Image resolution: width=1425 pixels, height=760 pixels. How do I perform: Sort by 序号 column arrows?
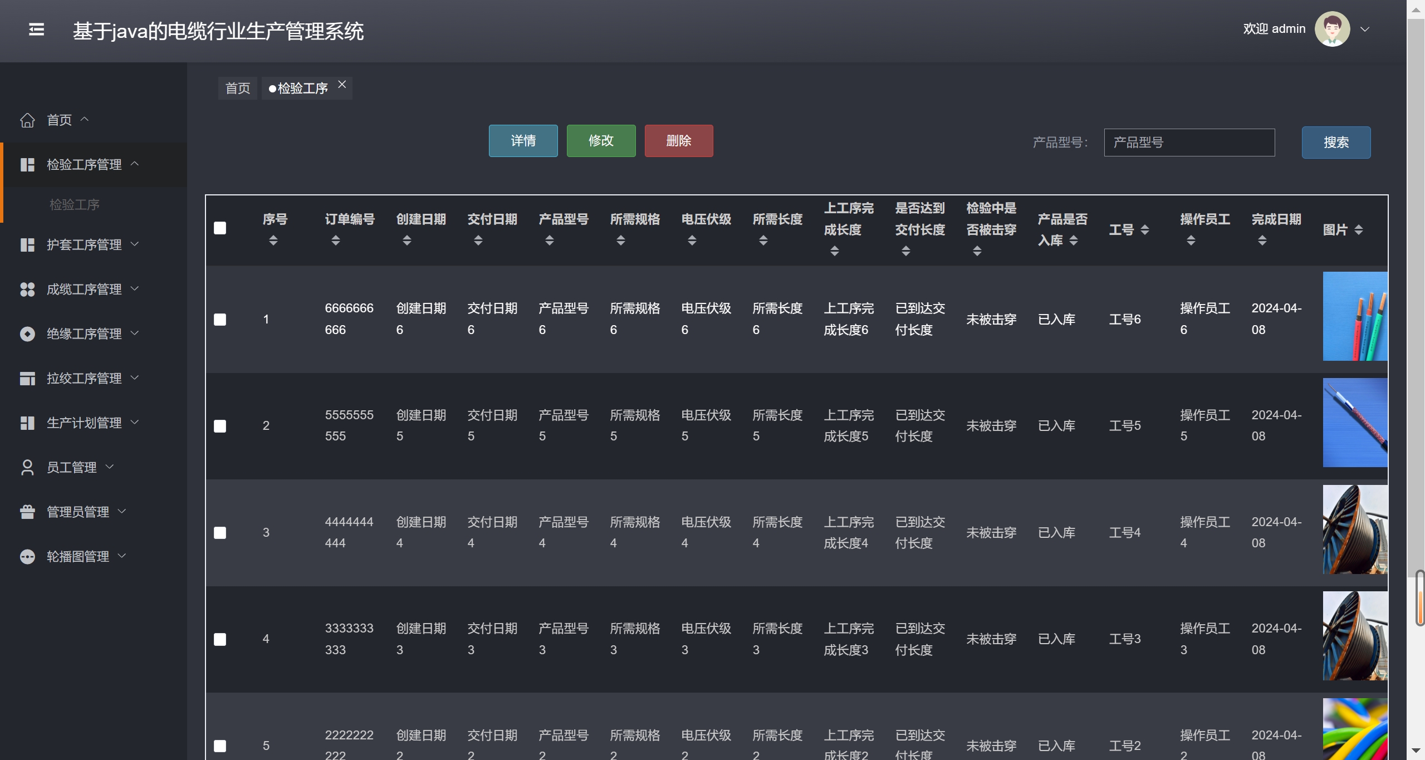(x=273, y=241)
